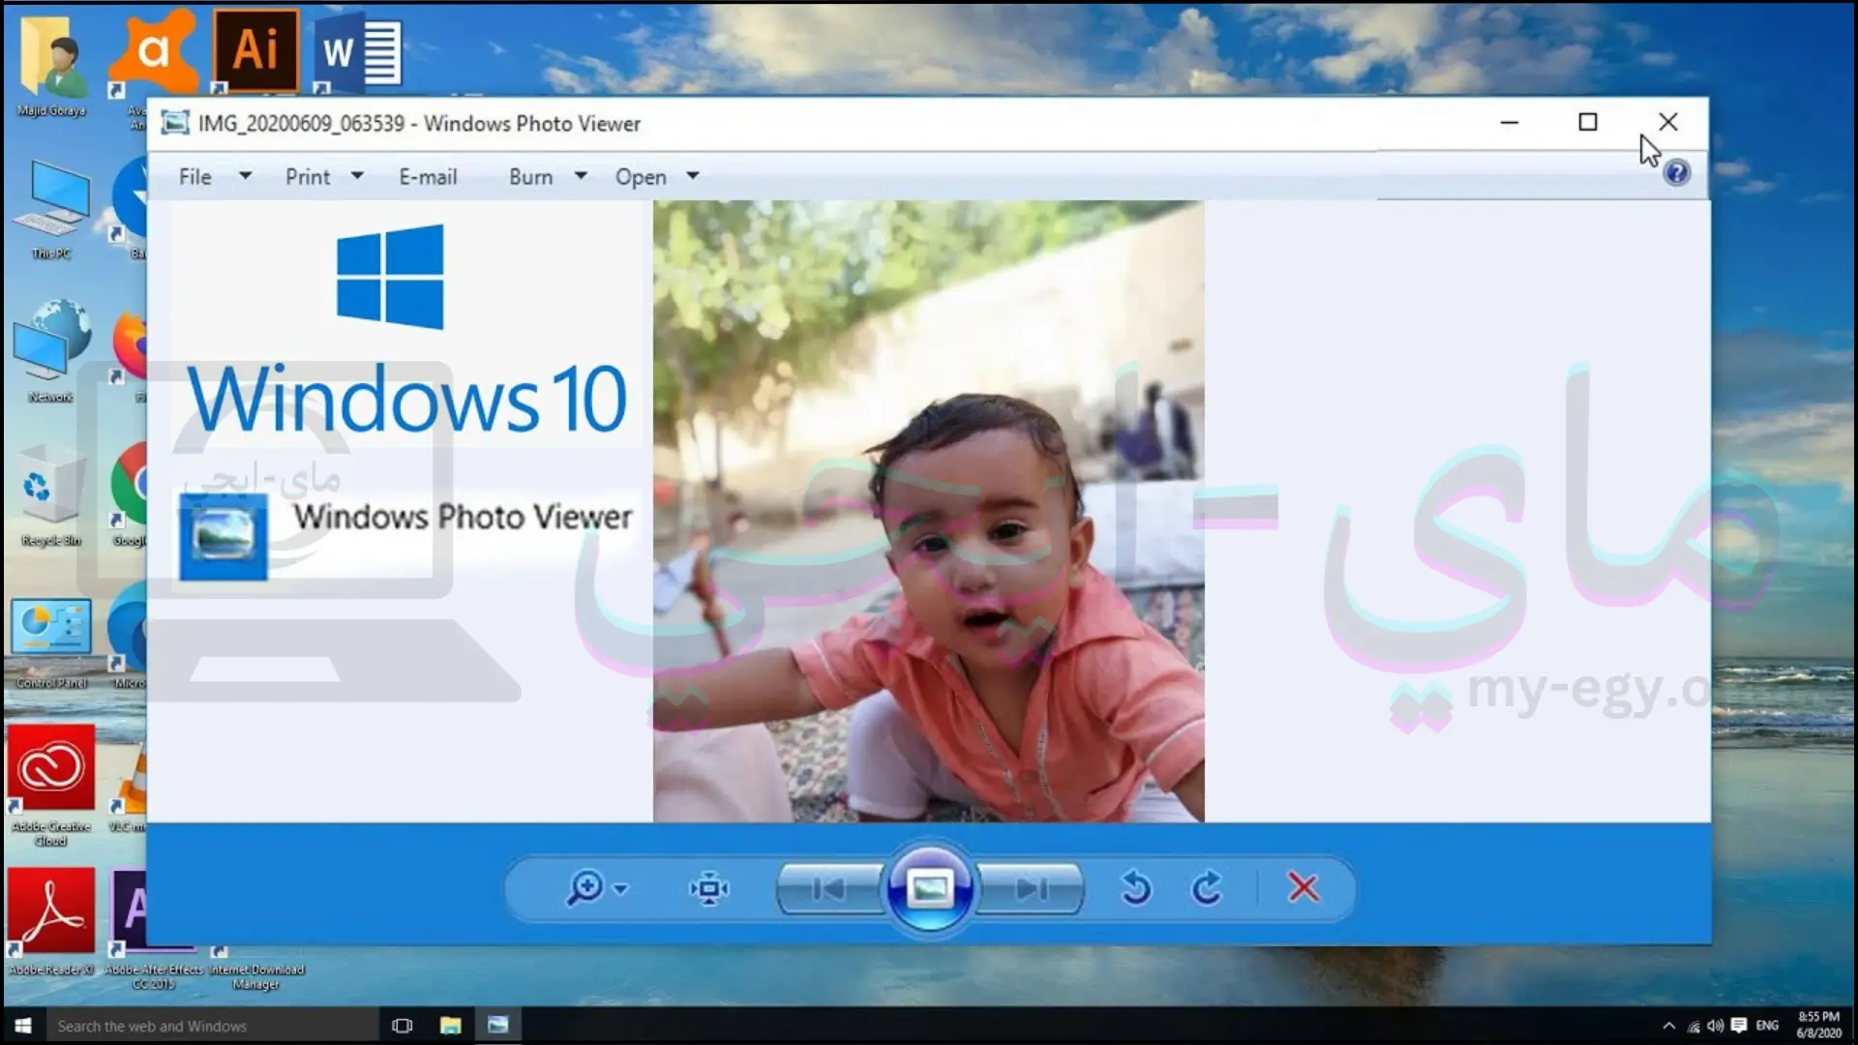Expand the Burn dropdown arrow

[x=581, y=176]
